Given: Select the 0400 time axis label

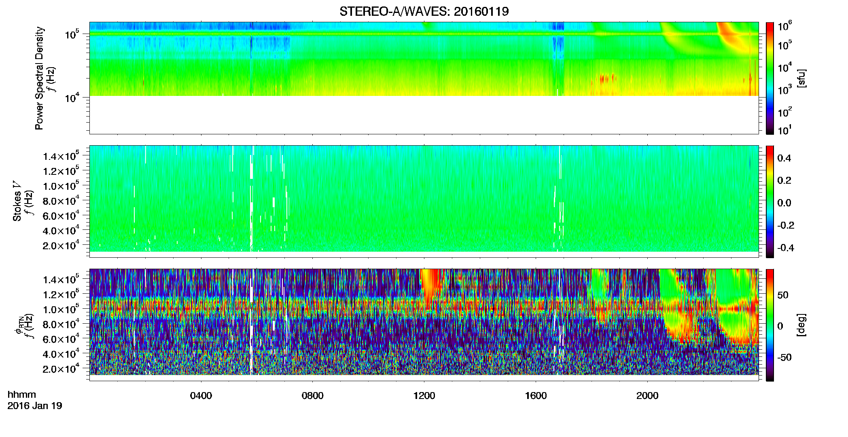Looking at the screenshot, I should [x=201, y=396].
